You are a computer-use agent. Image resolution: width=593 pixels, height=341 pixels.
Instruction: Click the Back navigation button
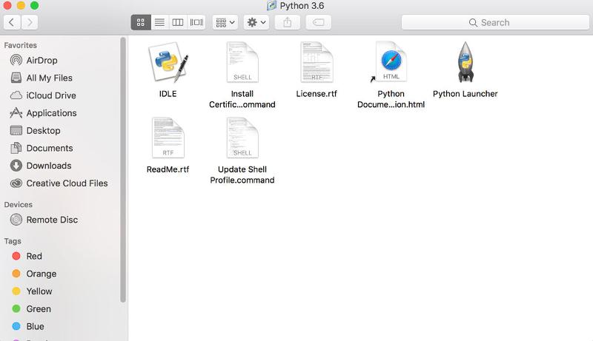coord(12,22)
